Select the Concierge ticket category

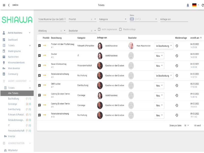12,104
